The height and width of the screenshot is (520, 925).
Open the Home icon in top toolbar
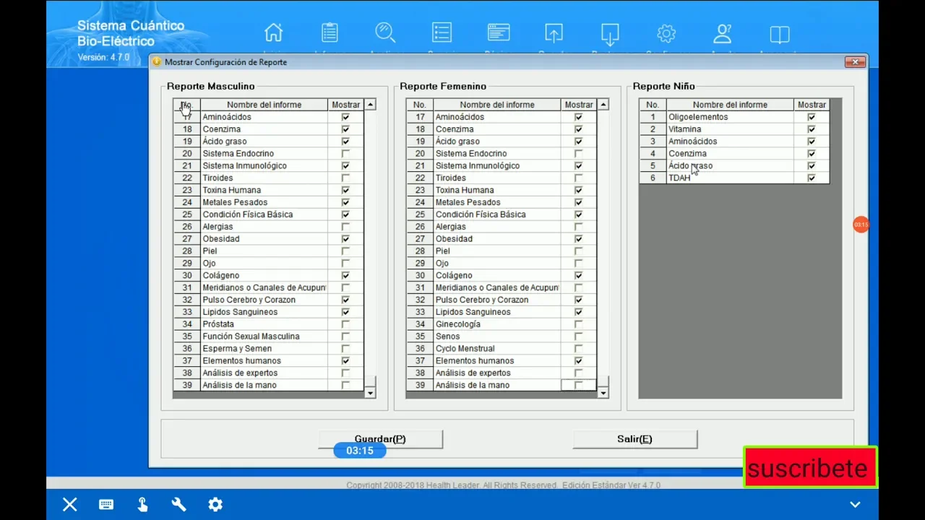click(273, 33)
